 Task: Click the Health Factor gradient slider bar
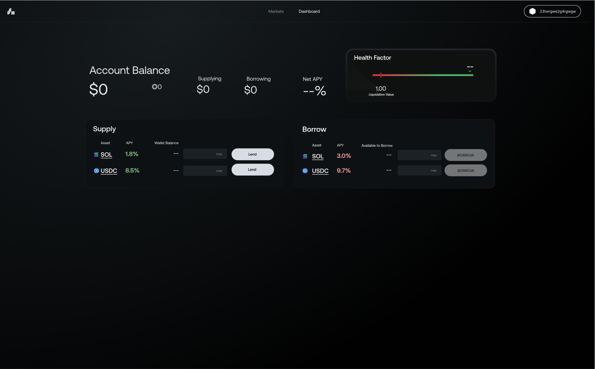tap(423, 75)
